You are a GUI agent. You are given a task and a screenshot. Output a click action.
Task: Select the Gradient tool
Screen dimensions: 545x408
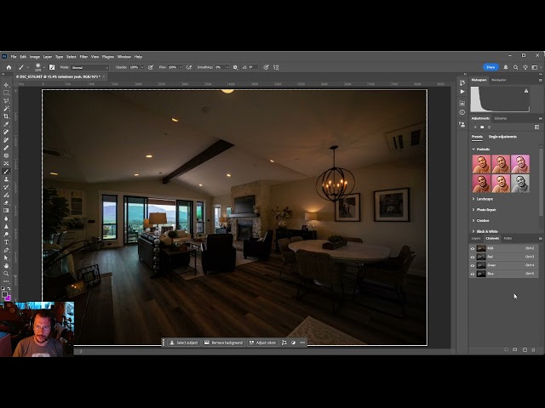[x=6, y=211]
